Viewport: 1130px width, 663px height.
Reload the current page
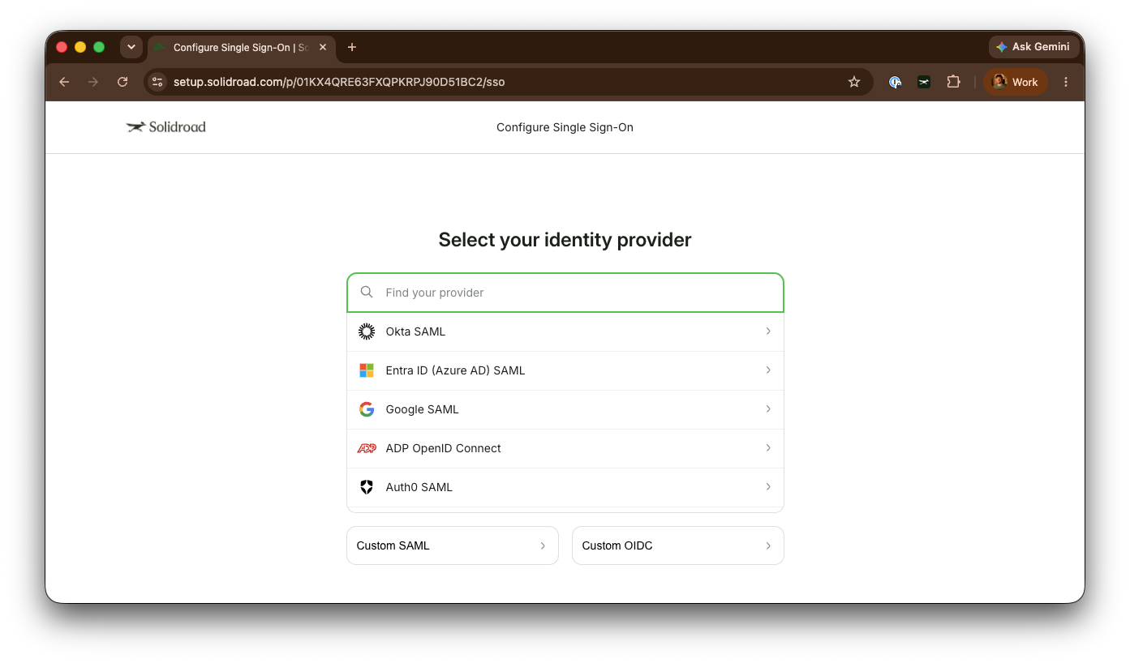(122, 82)
